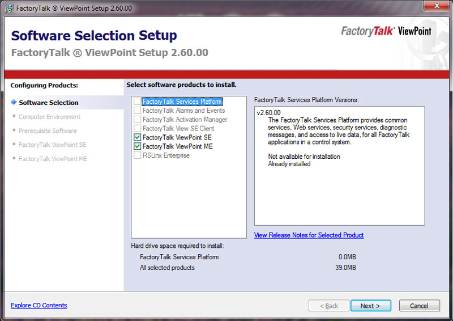The height and width of the screenshot is (321, 453).
Task: Select FactoryTalk ViewPoint ME sidebar step
Action: tap(53, 159)
